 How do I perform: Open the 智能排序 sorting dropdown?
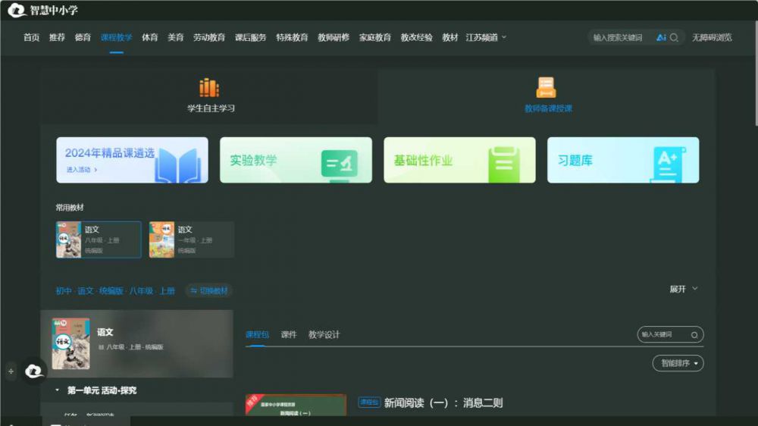coord(678,363)
